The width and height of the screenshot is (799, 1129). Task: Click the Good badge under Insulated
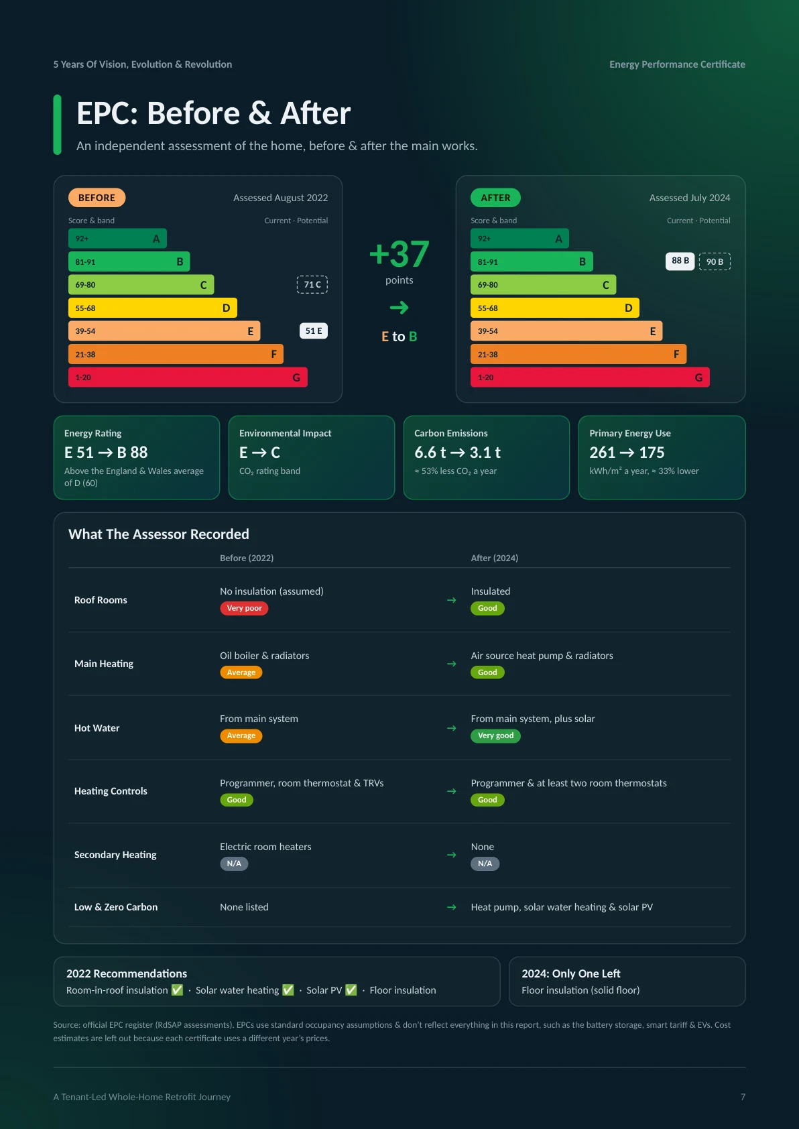487,608
